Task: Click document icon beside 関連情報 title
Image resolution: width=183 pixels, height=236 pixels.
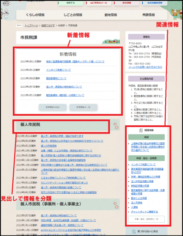Action: [141, 130]
